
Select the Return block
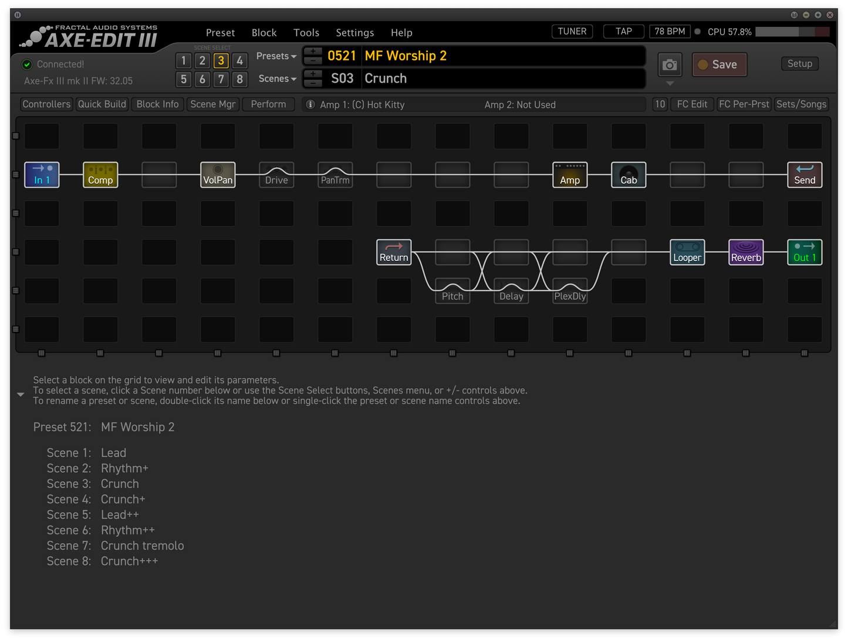394,252
